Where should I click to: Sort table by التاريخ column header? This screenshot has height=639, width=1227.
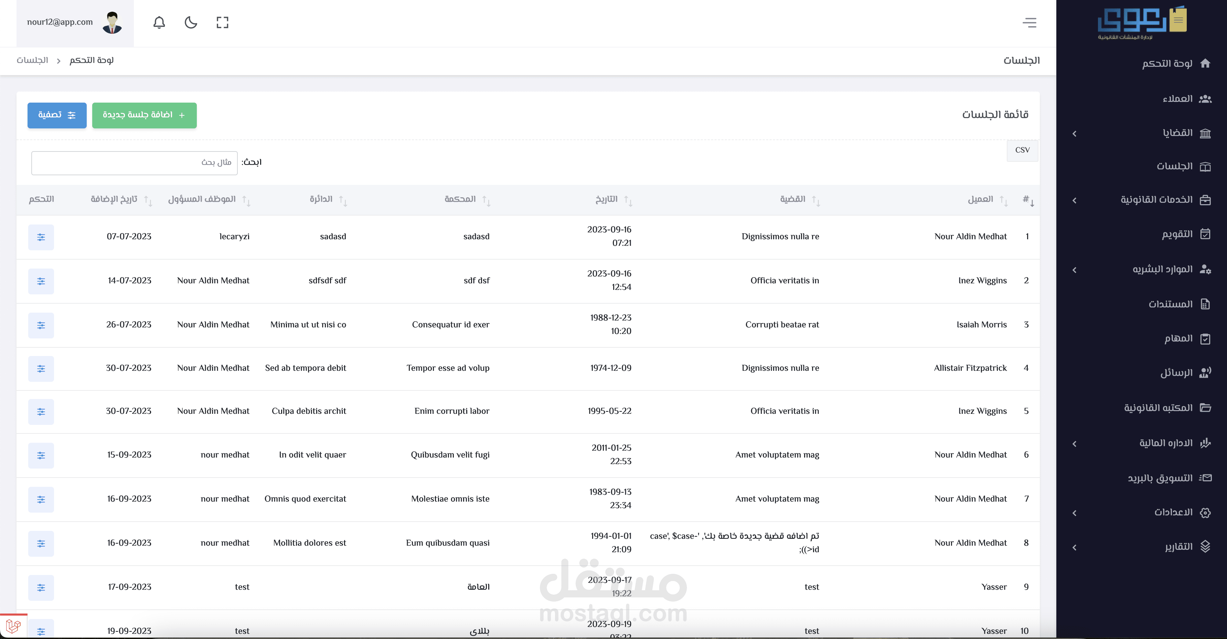click(x=606, y=199)
